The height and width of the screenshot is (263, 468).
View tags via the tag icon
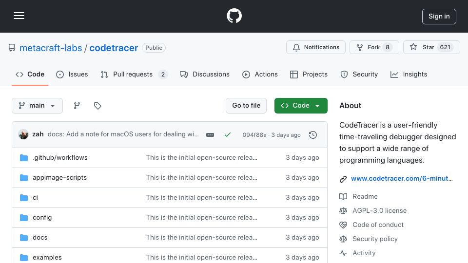pyautogui.click(x=97, y=106)
